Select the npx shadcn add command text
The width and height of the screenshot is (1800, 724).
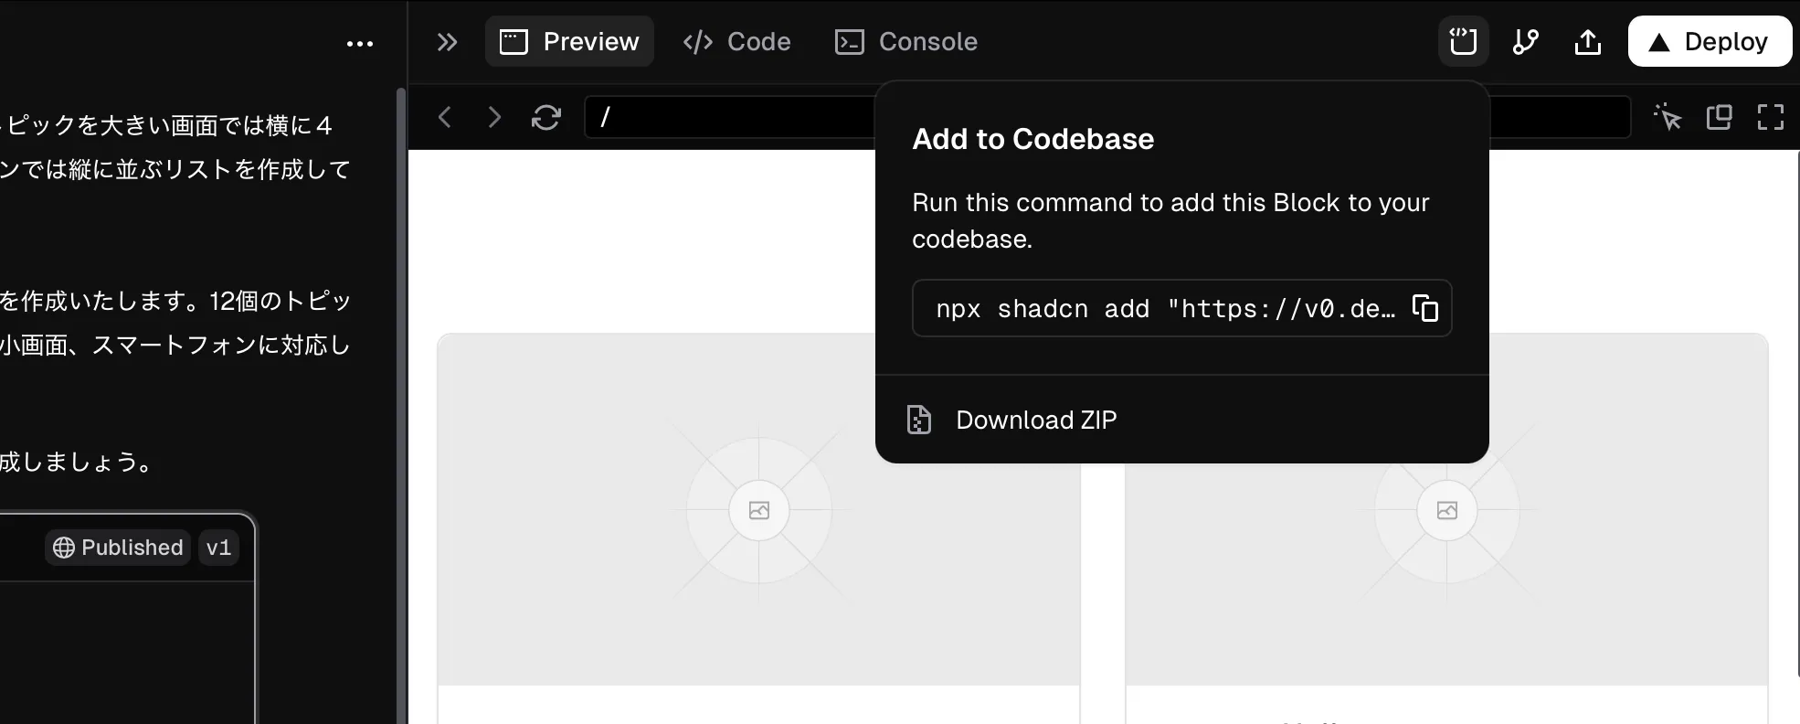pos(1165,309)
